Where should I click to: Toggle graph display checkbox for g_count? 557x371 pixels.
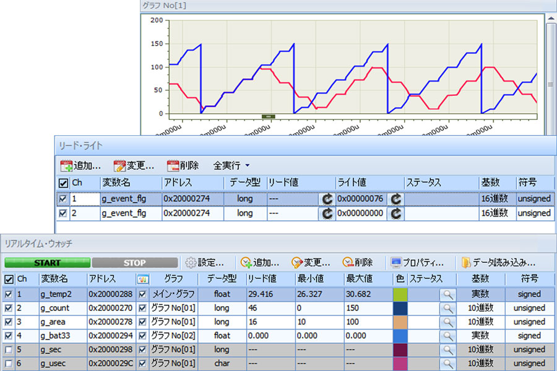tap(142, 308)
